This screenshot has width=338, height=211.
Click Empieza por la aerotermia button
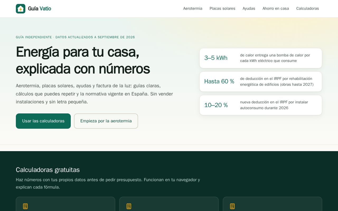pos(106,121)
